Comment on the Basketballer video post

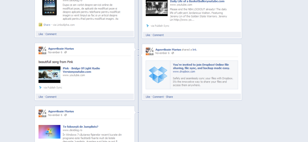pyautogui.click(x=158, y=35)
